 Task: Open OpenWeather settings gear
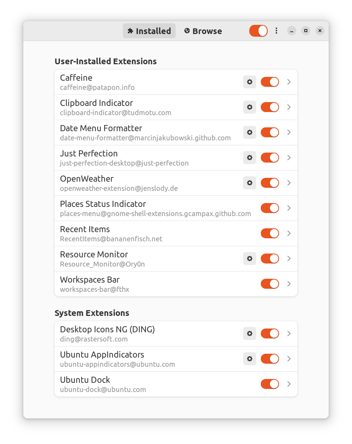tap(249, 183)
